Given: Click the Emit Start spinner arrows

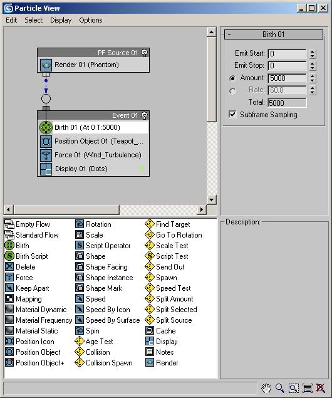Looking at the screenshot, I should [x=313, y=54].
